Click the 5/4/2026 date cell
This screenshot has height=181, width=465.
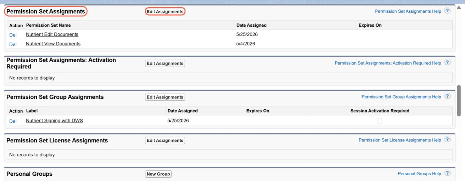[x=245, y=44]
